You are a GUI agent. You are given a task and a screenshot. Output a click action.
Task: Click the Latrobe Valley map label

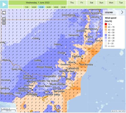pos(52,95)
